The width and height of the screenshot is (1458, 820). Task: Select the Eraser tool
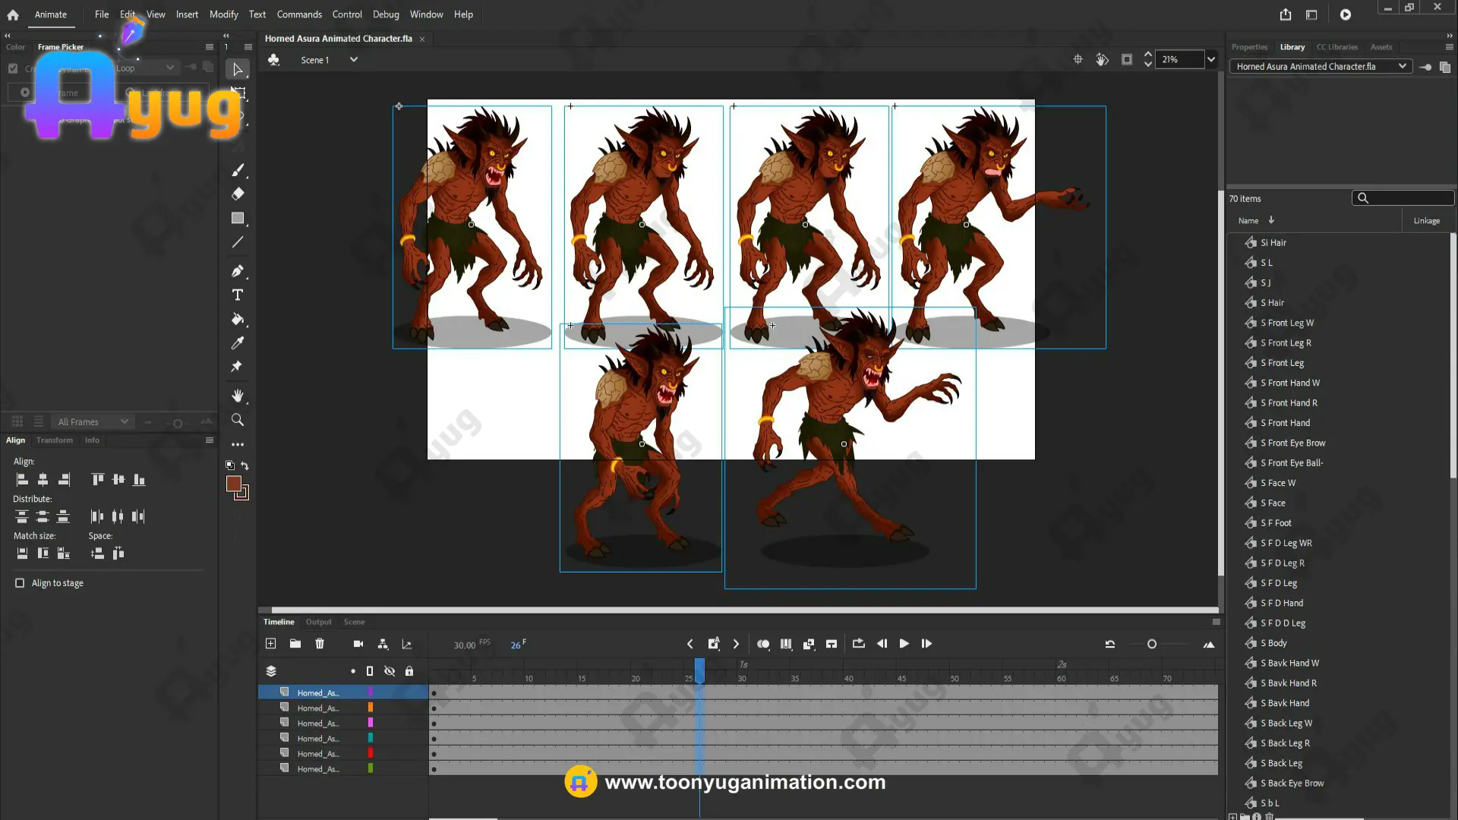[x=238, y=194]
